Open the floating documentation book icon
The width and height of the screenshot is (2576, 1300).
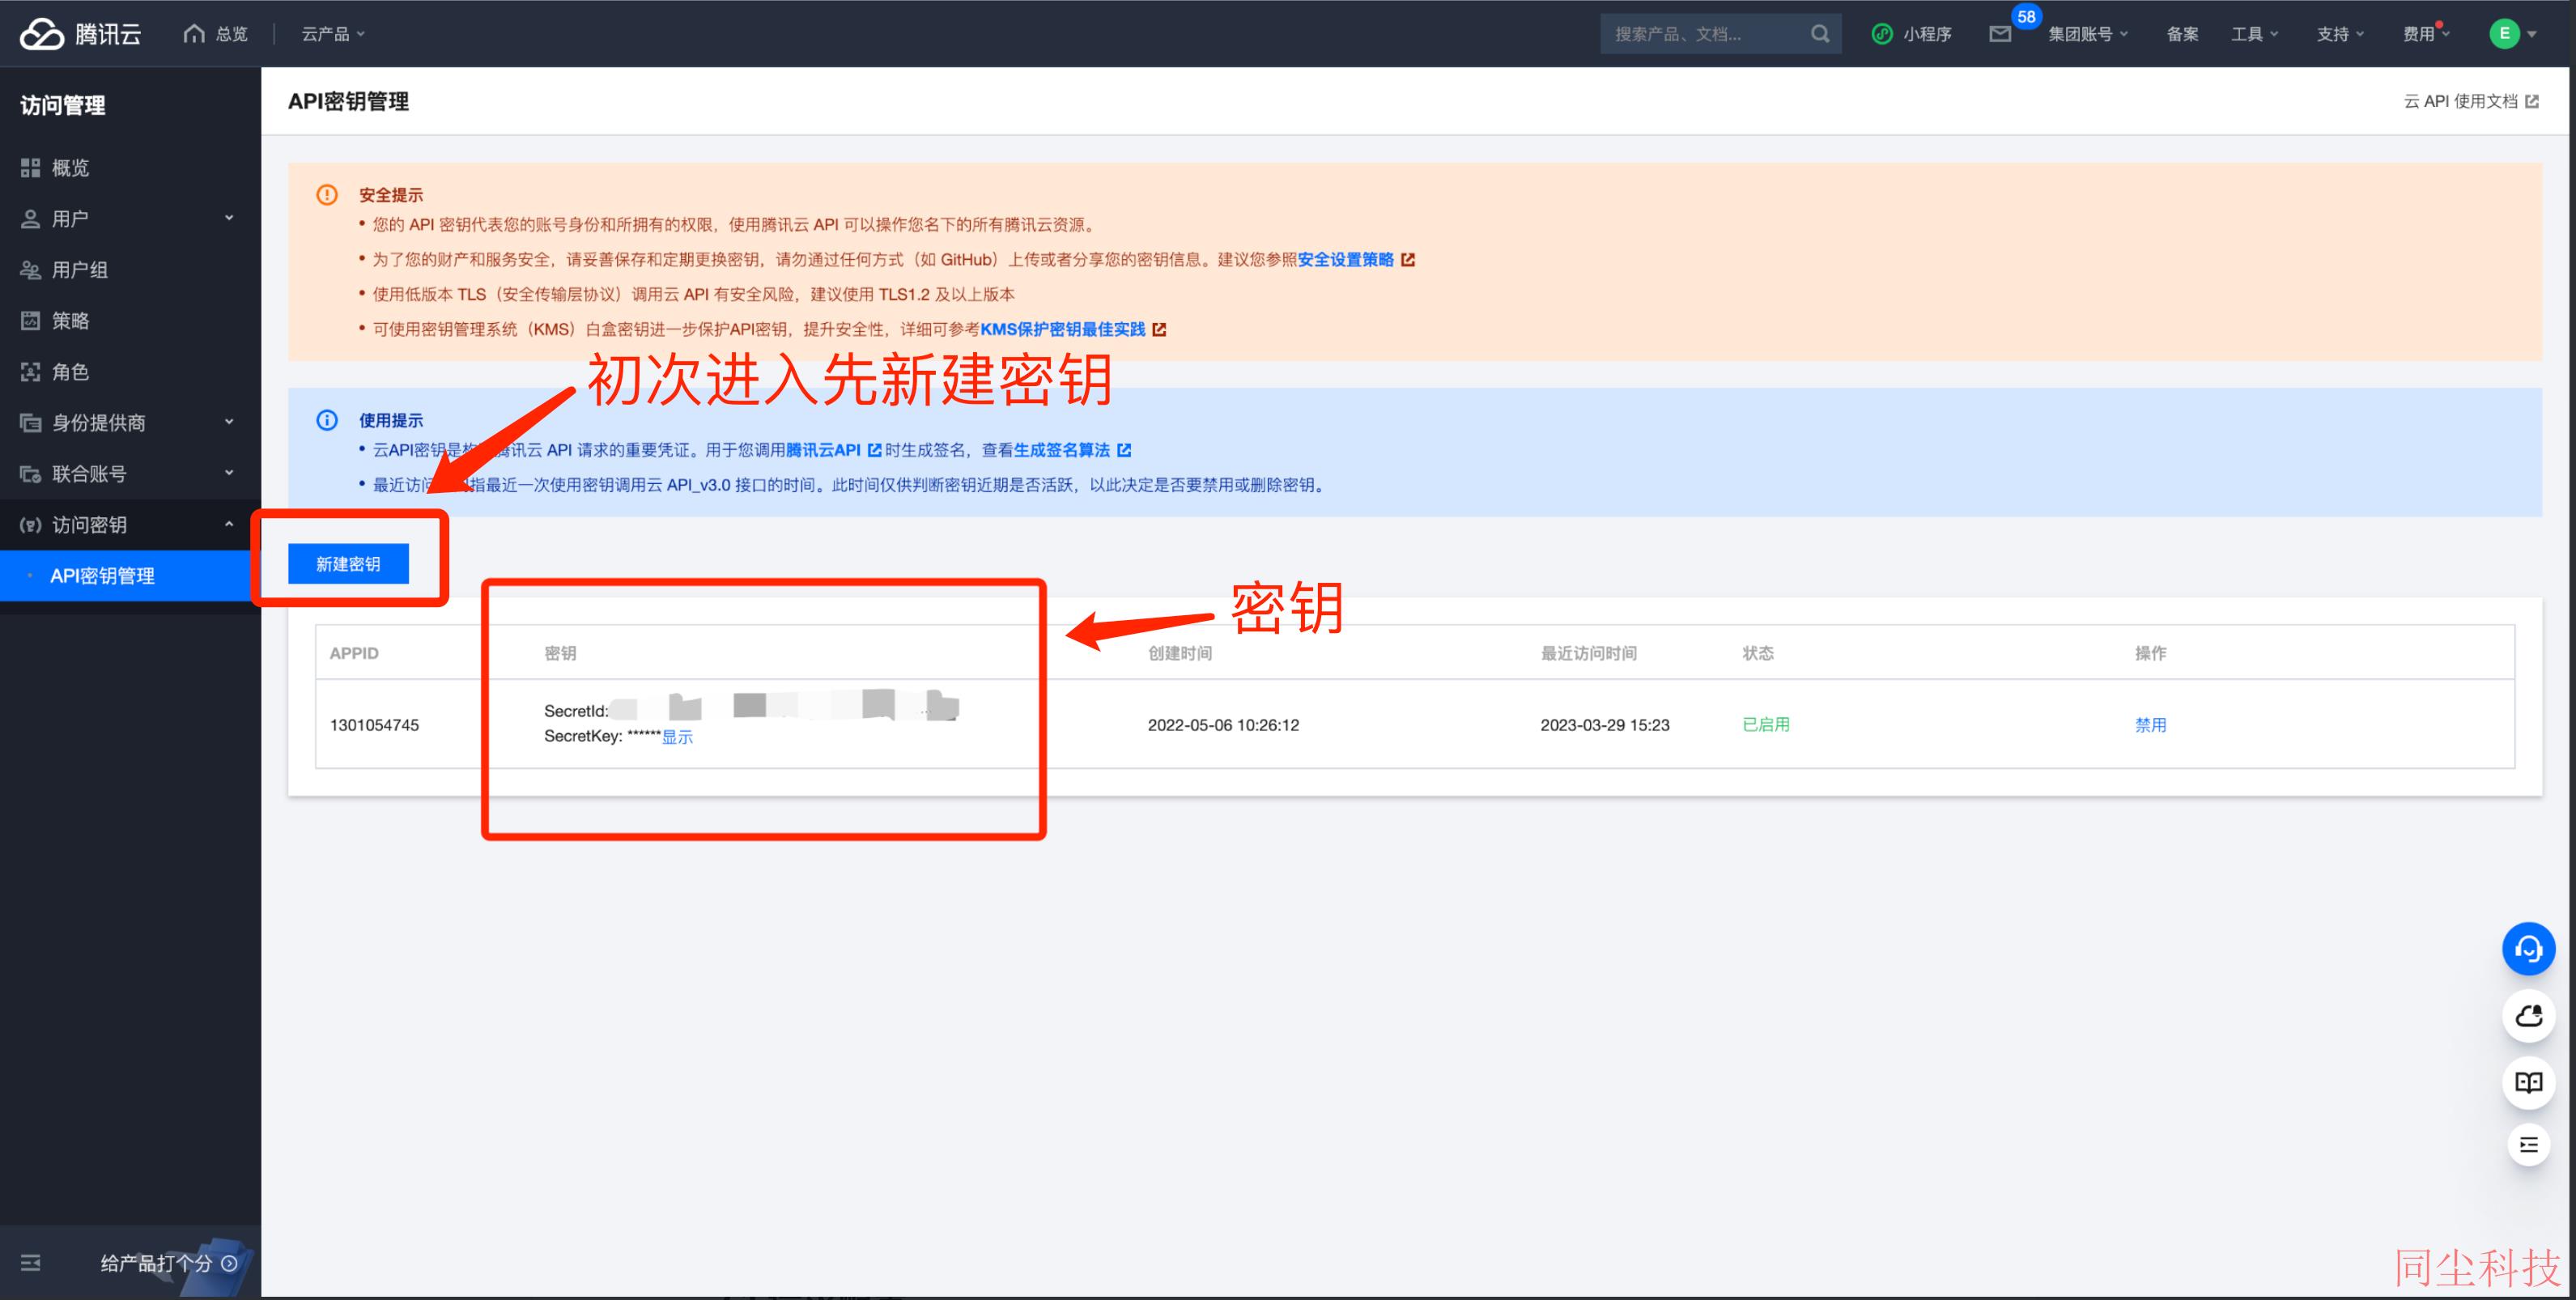pyautogui.click(x=2528, y=1083)
